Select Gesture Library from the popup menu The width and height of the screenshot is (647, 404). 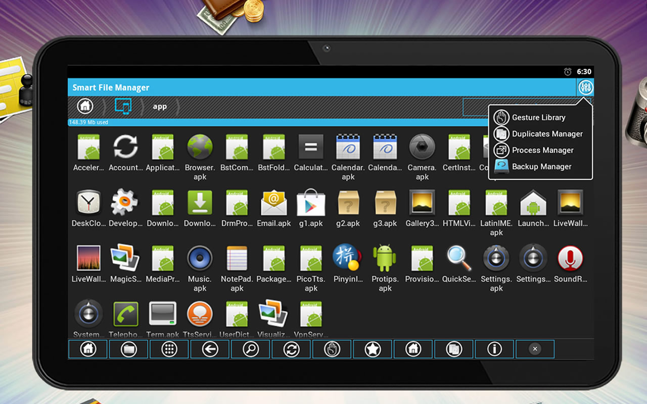tap(530, 117)
